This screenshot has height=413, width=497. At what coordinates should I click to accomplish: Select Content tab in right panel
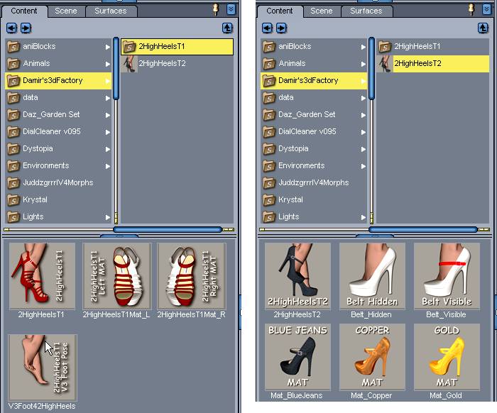click(280, 11)
